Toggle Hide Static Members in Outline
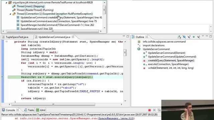214x120 pixels. click(x=189, y=37)
